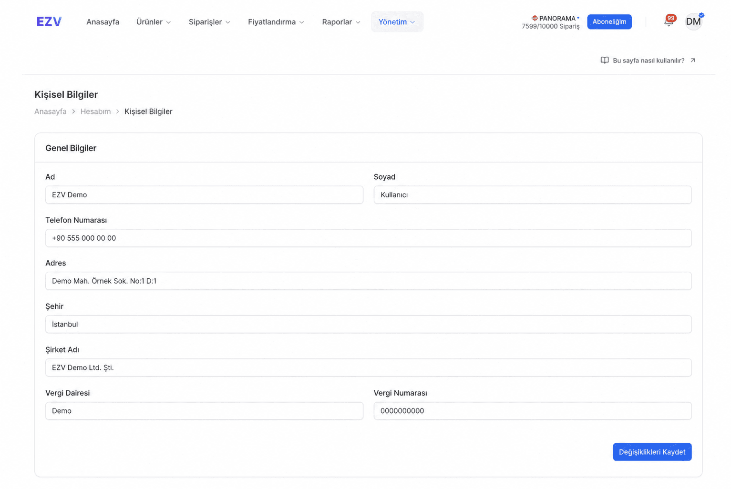Click the book icon for page help
Viewport: 731px width, 489px height.
tap(605, 61)
